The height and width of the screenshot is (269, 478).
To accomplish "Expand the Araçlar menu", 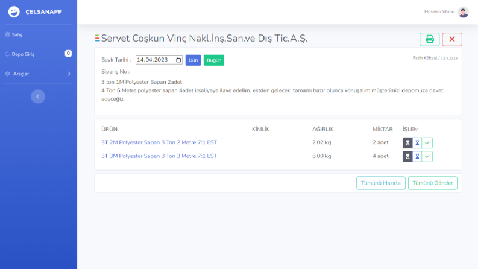I will pos(38,74).
